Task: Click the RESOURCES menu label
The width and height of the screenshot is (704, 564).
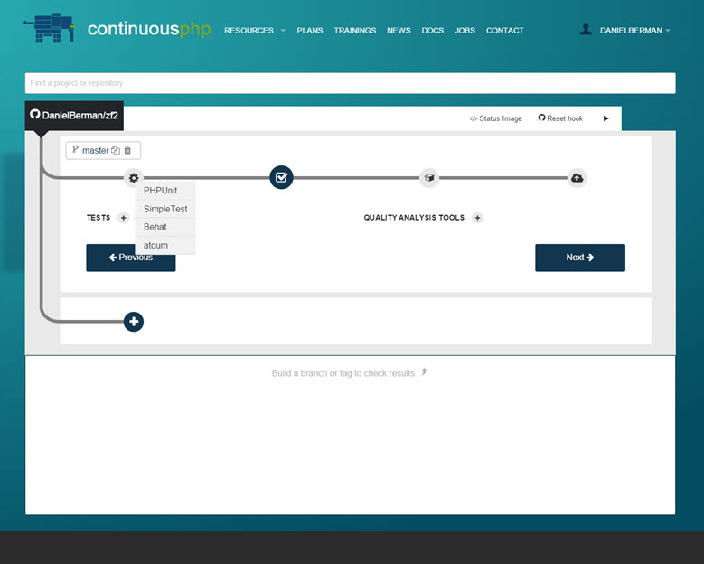Action: [x=249, y=31]
